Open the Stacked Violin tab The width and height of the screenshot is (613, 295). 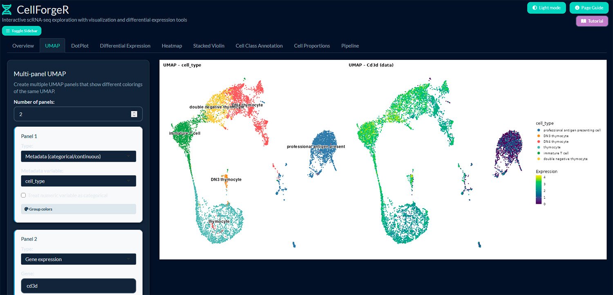coord(209,46)
